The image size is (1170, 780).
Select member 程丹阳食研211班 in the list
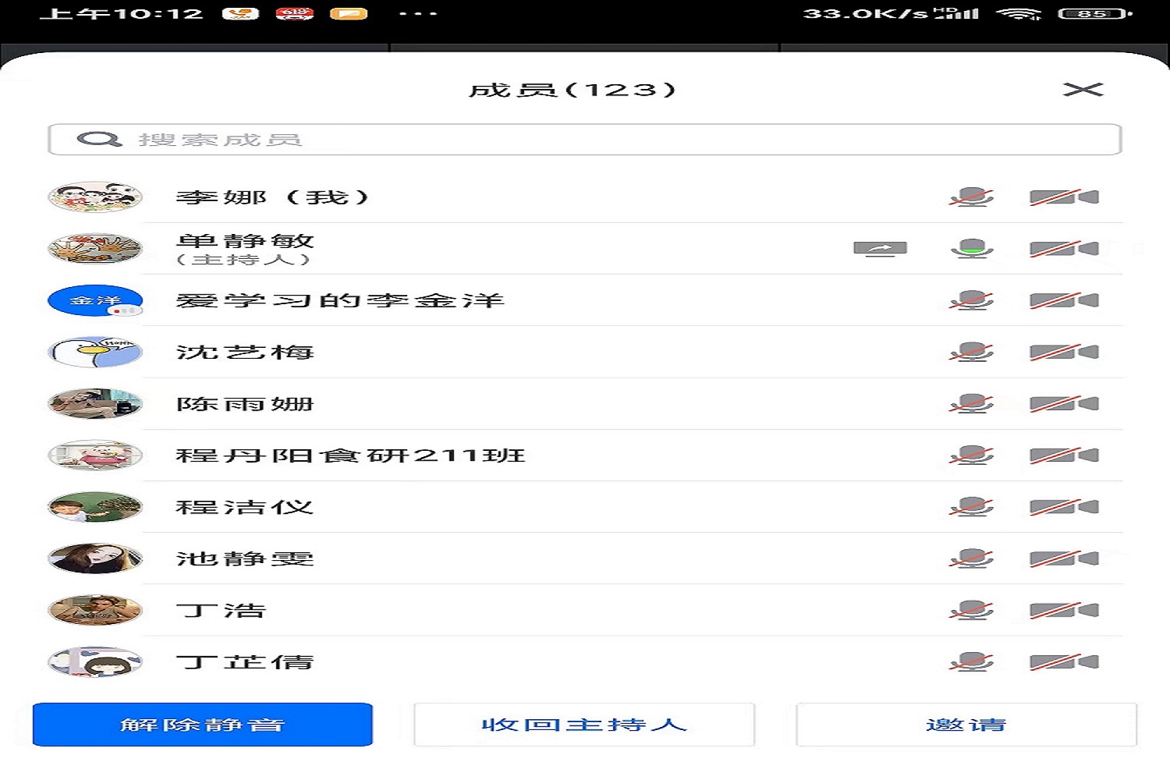351,456
